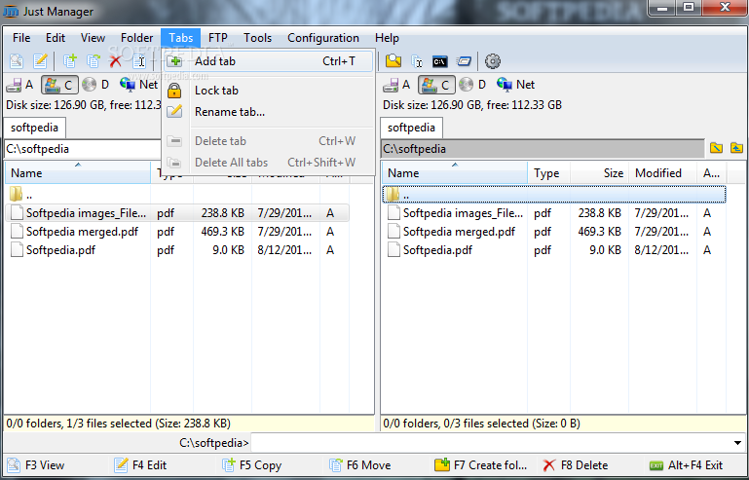Select drive D in the left panel
Image resolution: width=749 pixels, height=480 pixels.
click(95, 85)
